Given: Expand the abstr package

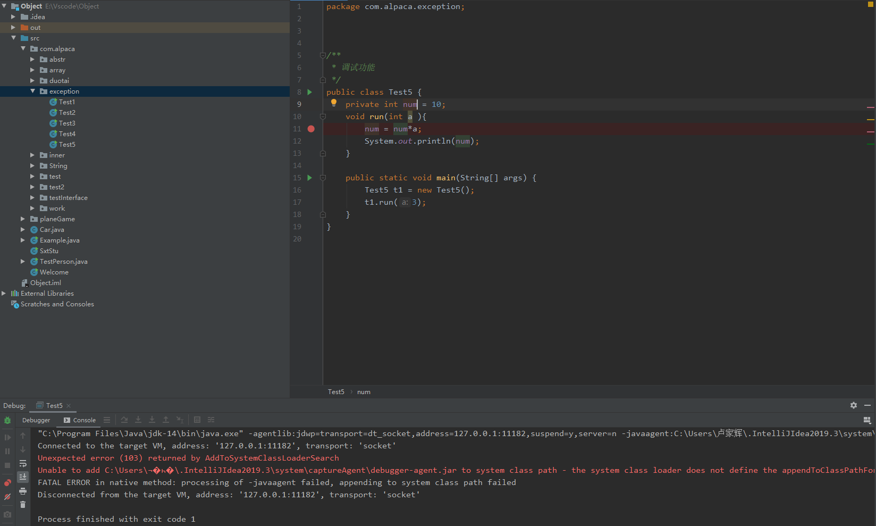Looking at the screenshot, I should tap(32, 59).
